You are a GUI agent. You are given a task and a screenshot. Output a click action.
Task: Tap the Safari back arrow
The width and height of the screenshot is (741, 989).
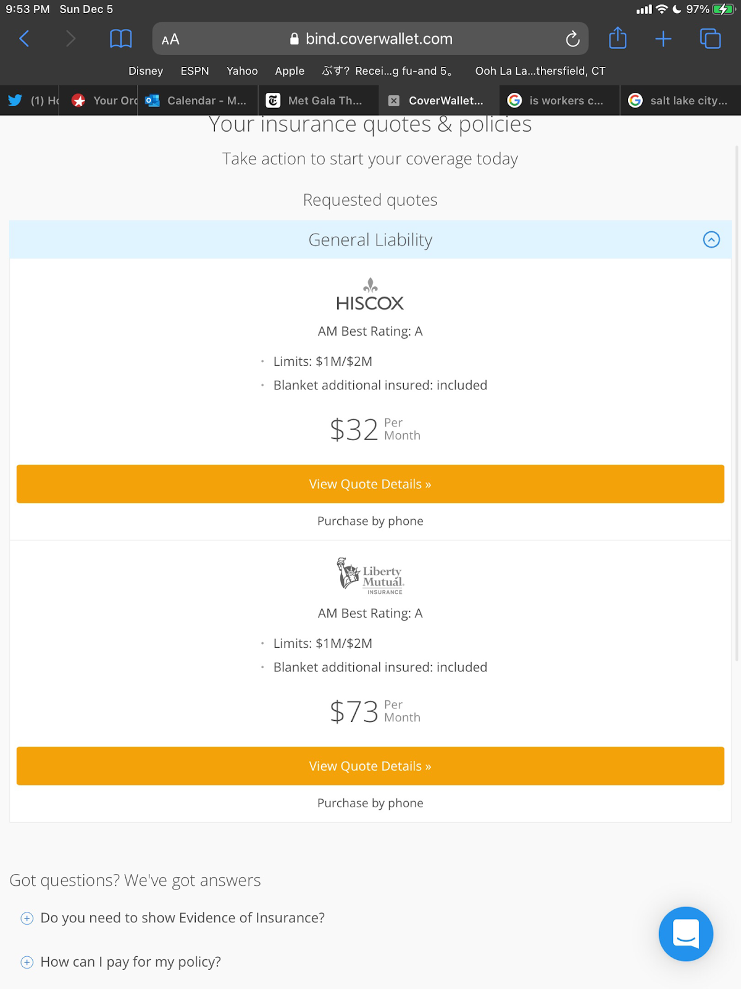[25, 39]
